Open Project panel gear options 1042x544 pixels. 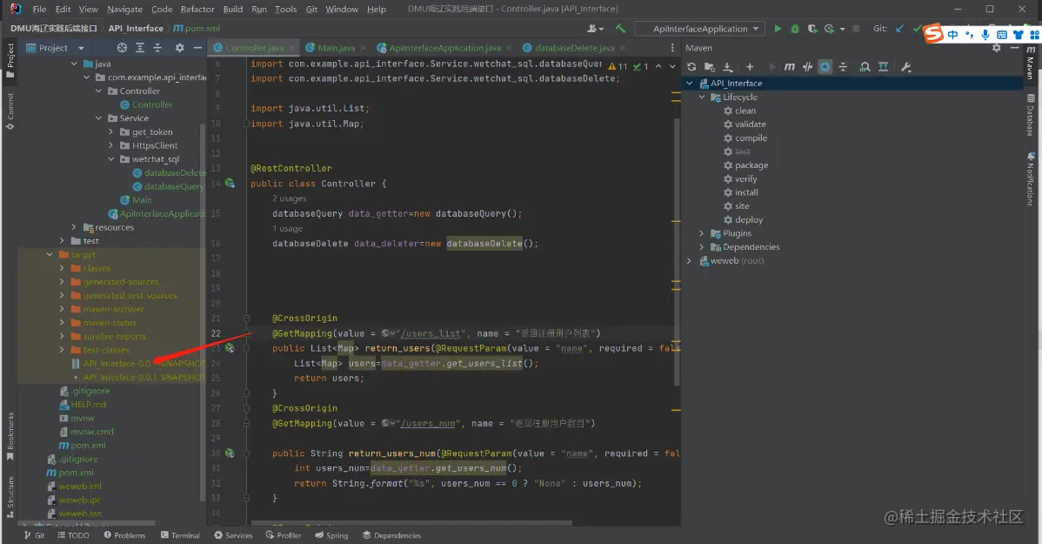(179, 48)
